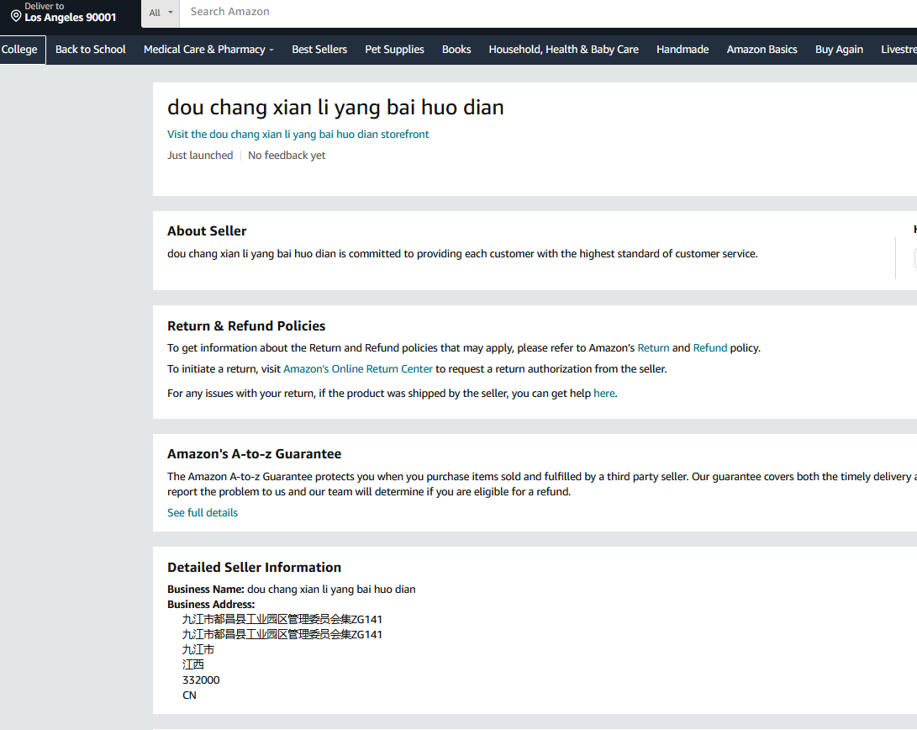Open the All departments search dropdown

(161, 13)
